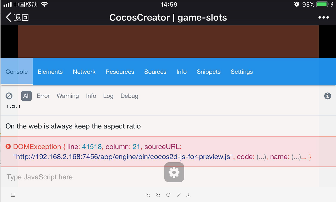Screen dimensions: 336x202
Task: Select the All filter
Action: point(26,96)
